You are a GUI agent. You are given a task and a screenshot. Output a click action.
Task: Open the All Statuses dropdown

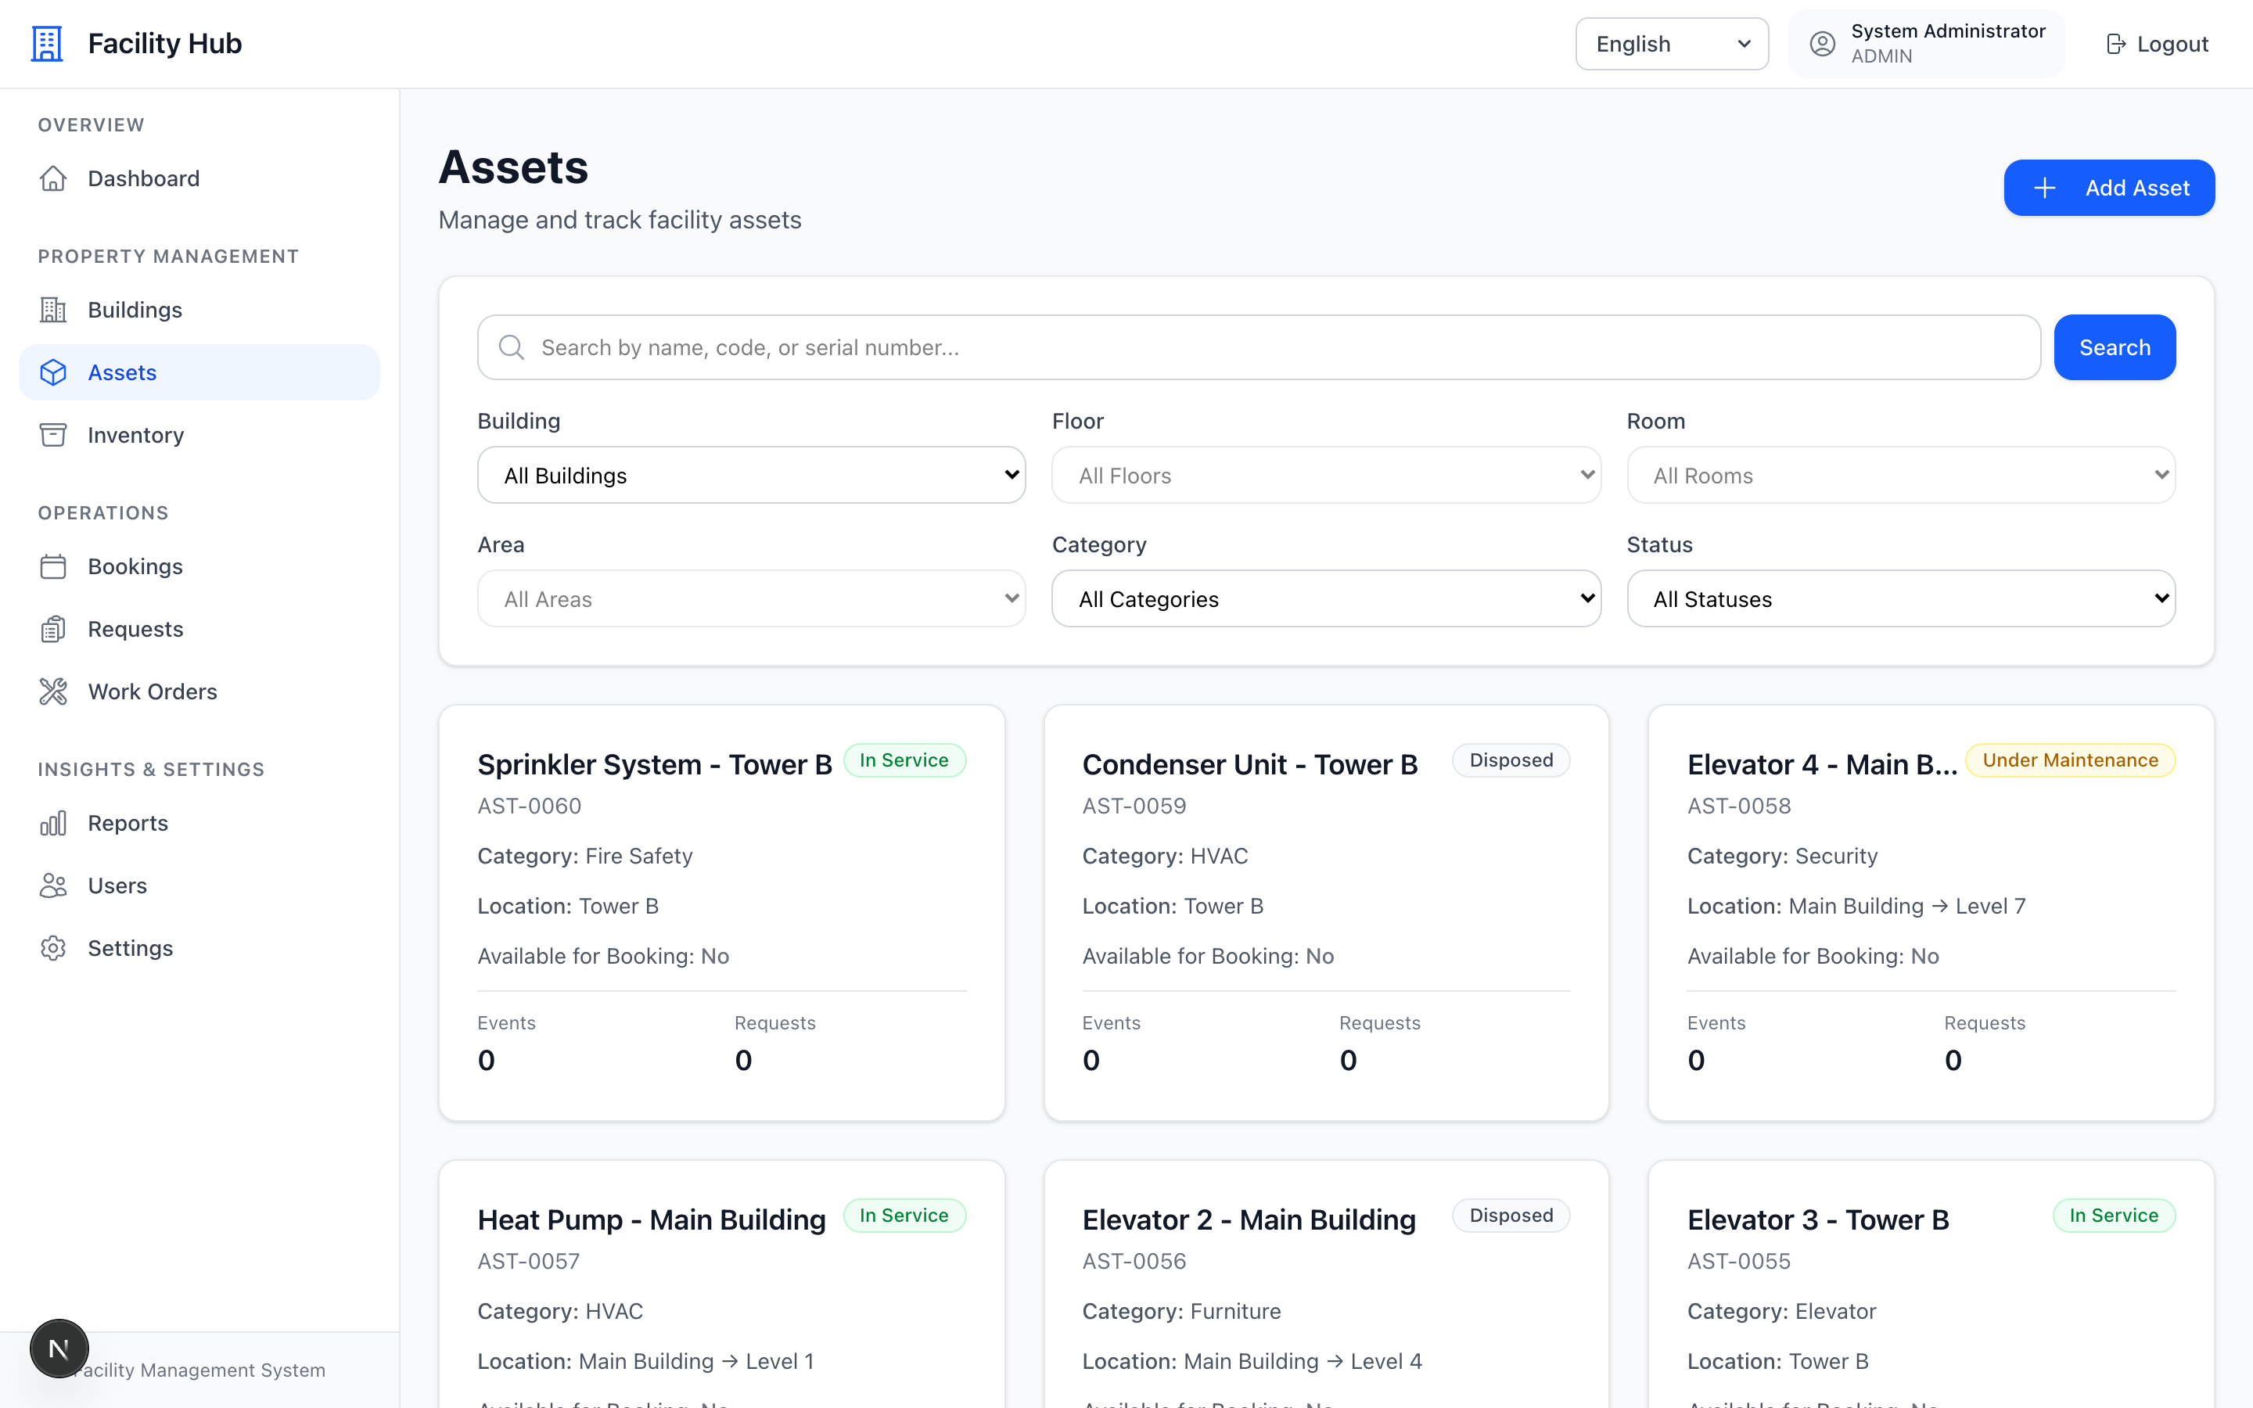pyautogui.click(x=1900, y=598)
